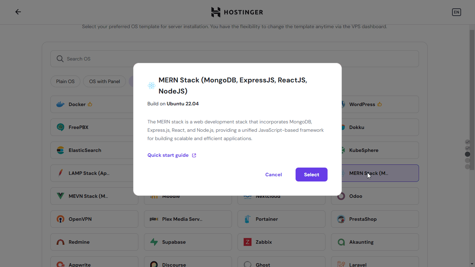Choose the Docker template card

(92, 104)
